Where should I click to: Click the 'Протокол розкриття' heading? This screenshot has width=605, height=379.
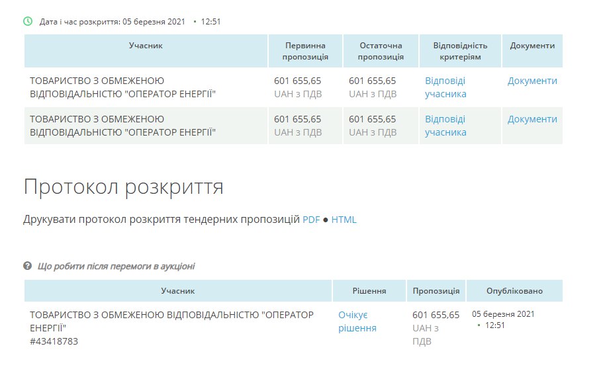coord(124,187)
